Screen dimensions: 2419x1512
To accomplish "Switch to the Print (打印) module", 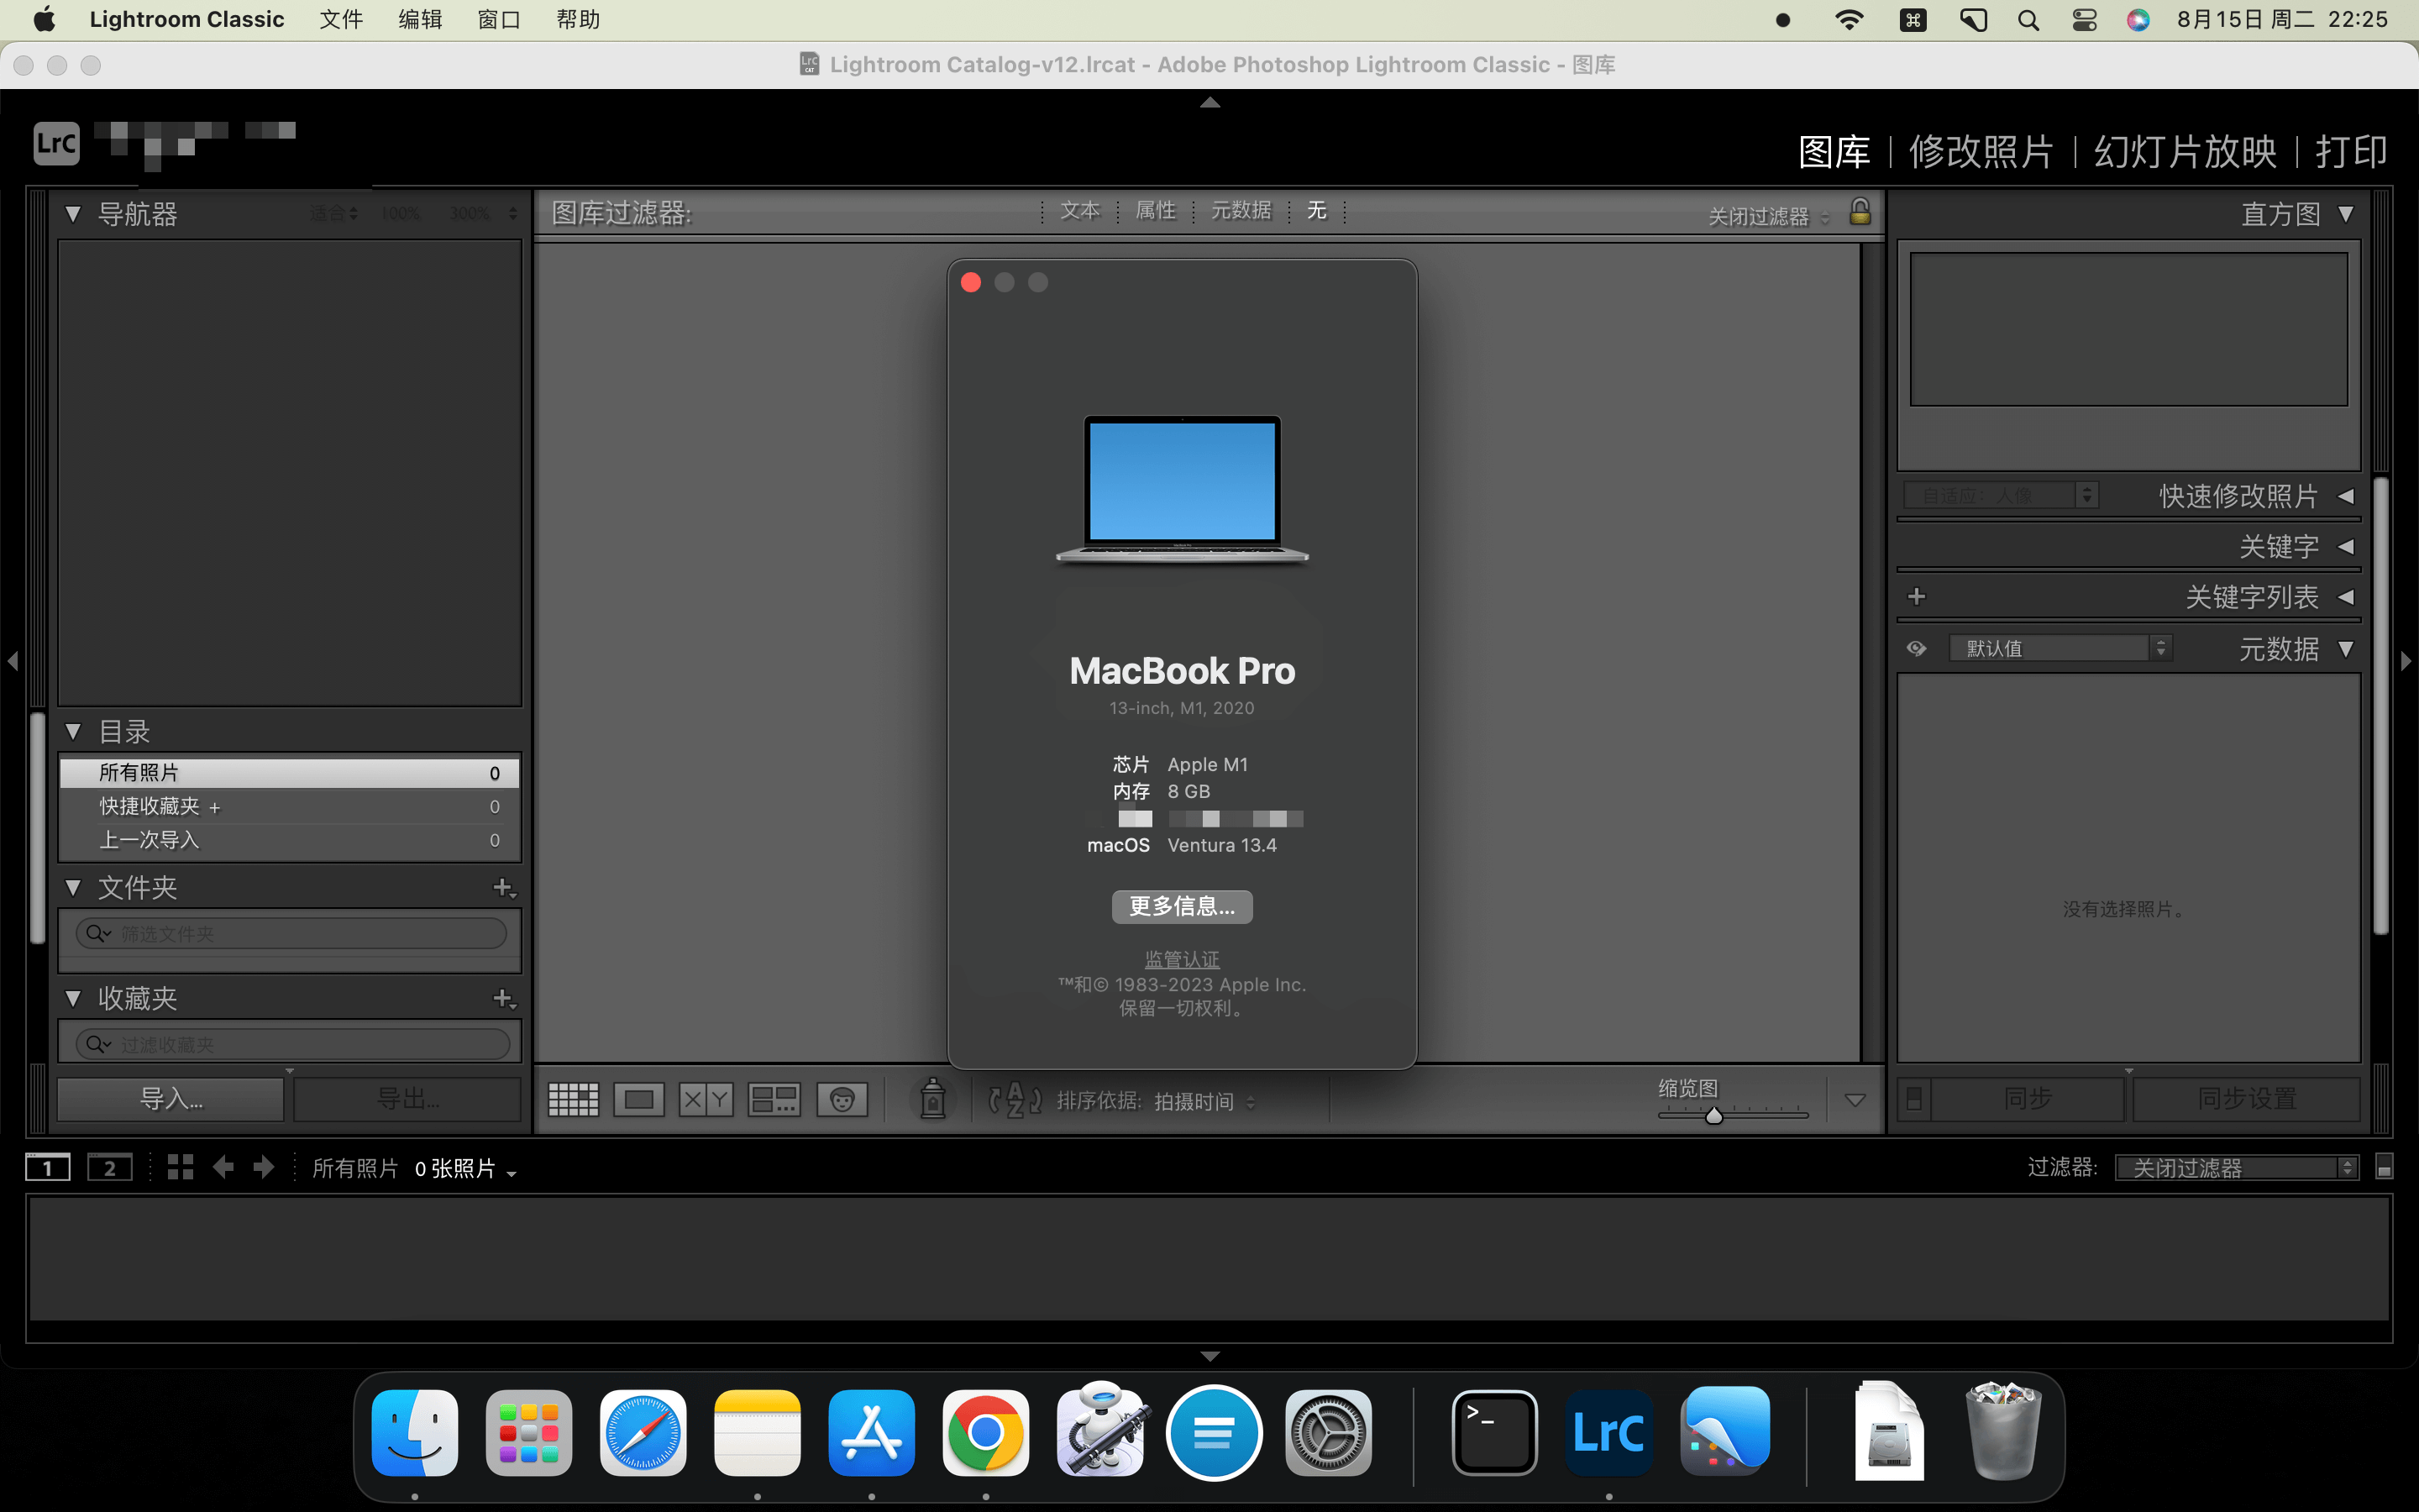I will pos(2351,152).
